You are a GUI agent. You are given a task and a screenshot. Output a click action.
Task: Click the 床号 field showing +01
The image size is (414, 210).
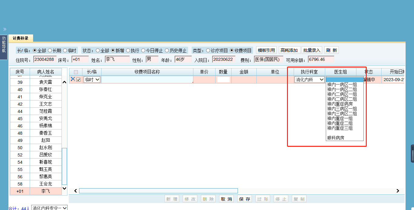(x=80, y=59)
